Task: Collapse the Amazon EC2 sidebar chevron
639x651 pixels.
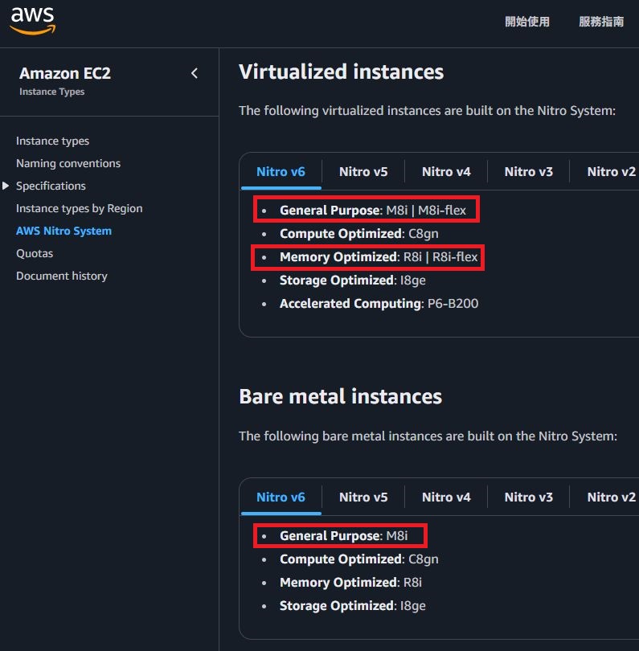Action: 195,73
